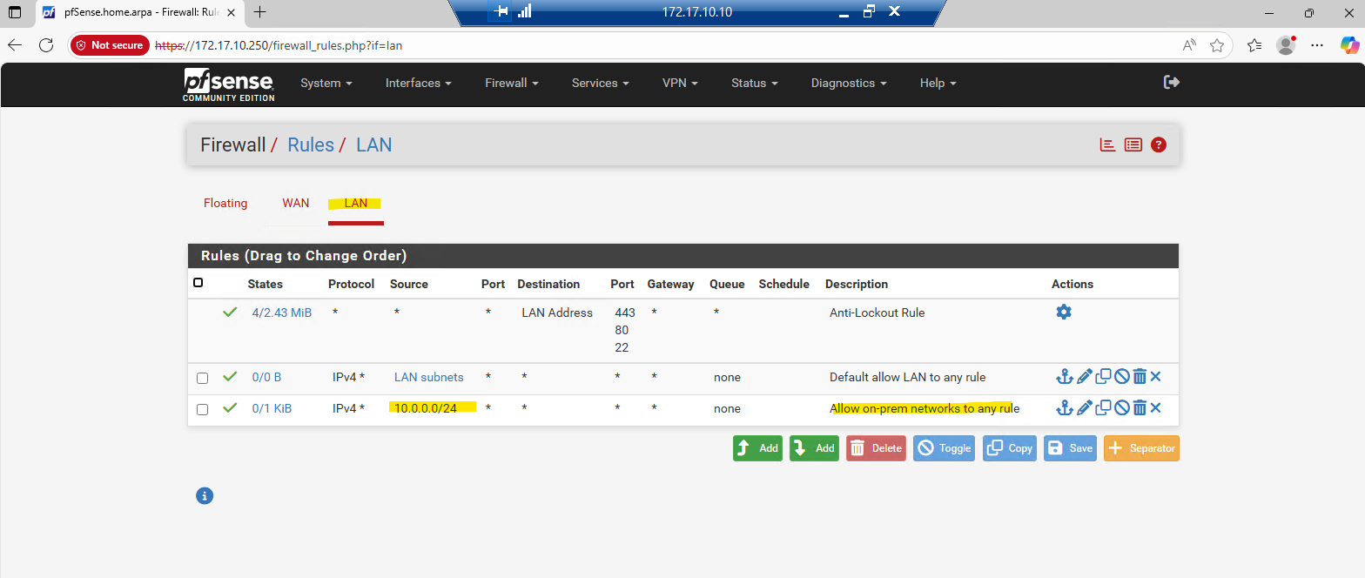
Task: Open Copilot icon in browser toolbar
Action: (x=1348, y=45)
